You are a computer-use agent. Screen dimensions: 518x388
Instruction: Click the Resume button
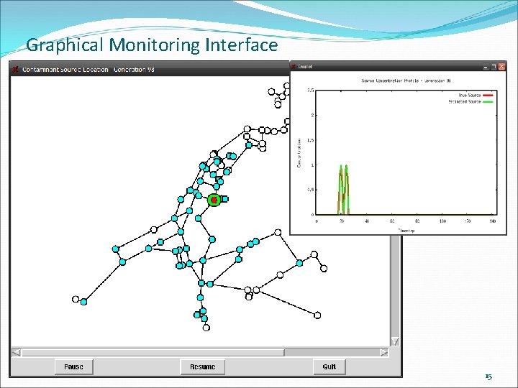(203, 367)
